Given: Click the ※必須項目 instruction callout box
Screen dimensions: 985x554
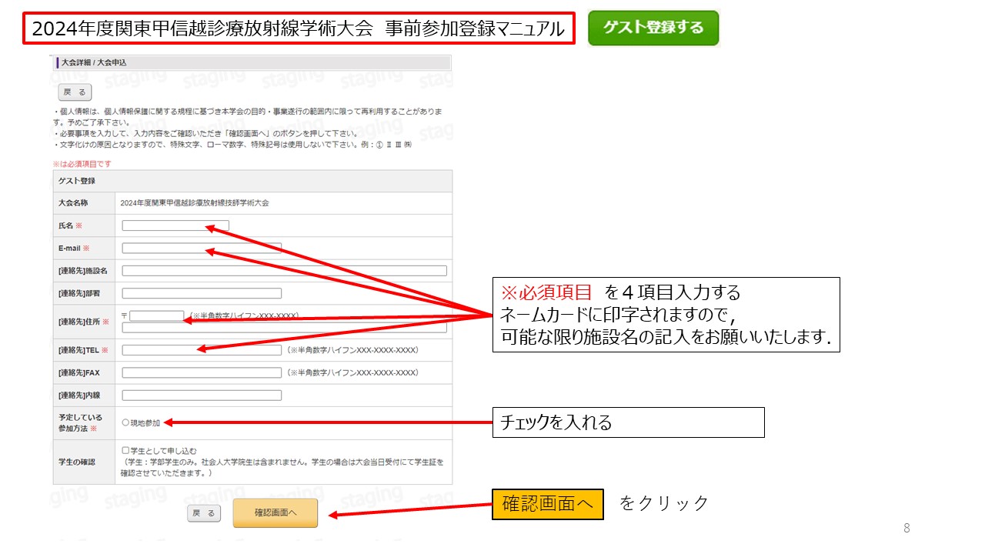Looking at the screenshot, I should click(x=666, y=315).
